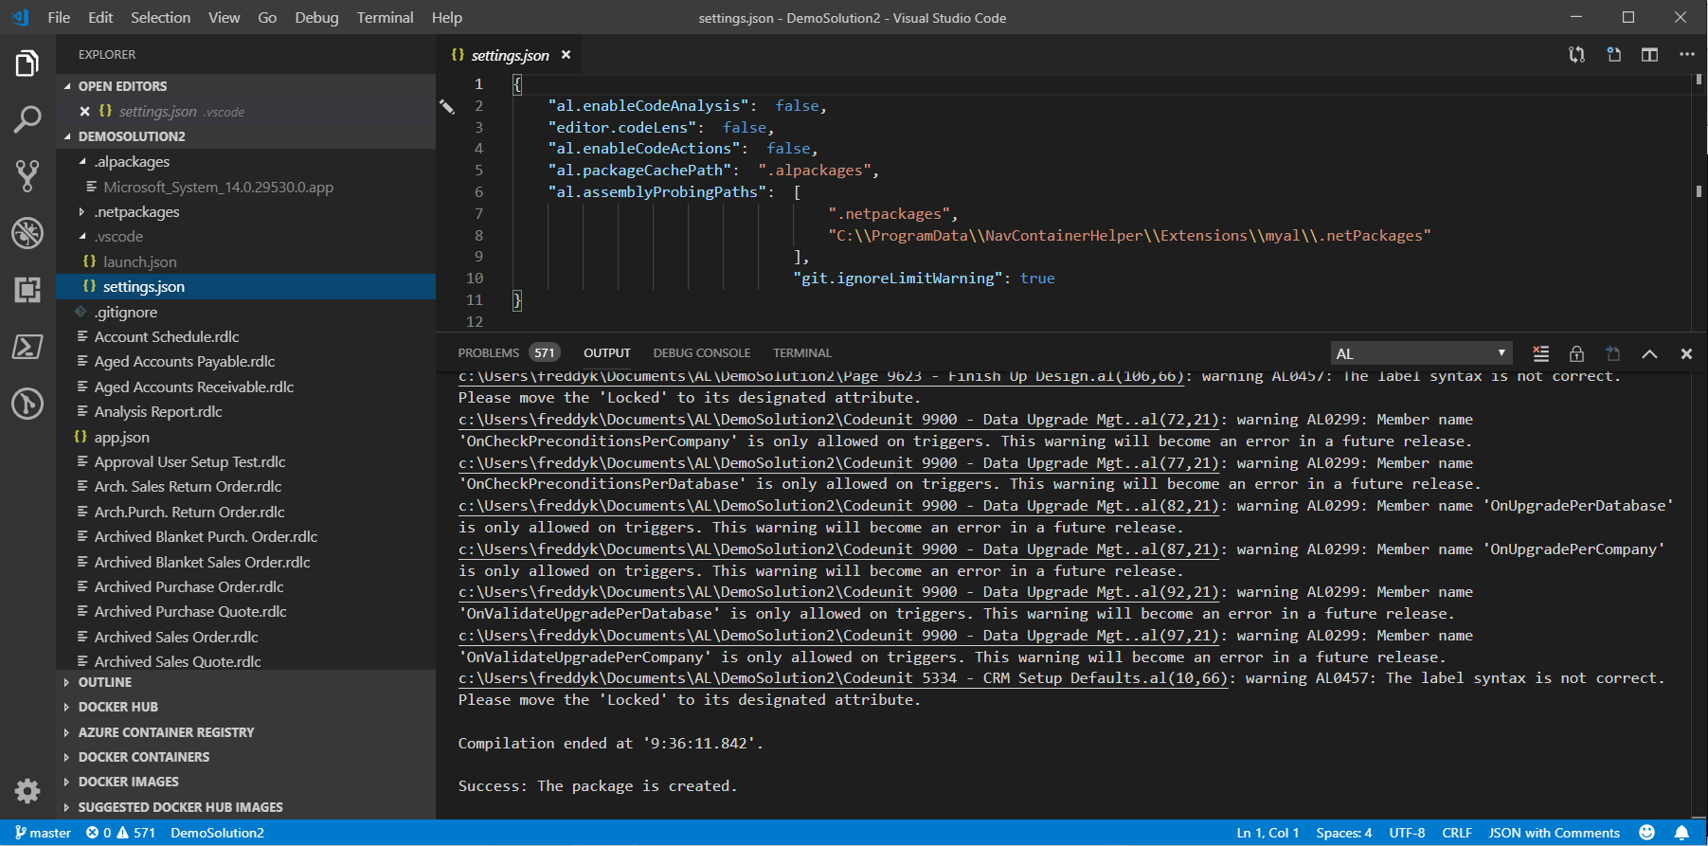Image resolution: width=1708 pixels, height=846 pixels.
Task: Change language mode JSON with Comments
Action: 1555,833
